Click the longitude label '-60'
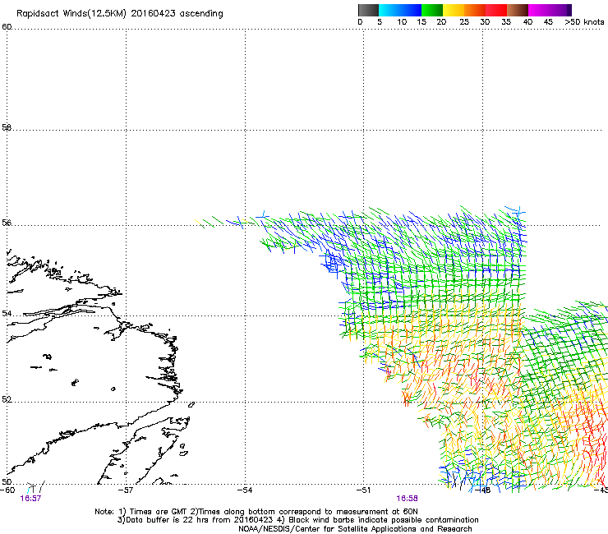608x534 pixels. 7,490
